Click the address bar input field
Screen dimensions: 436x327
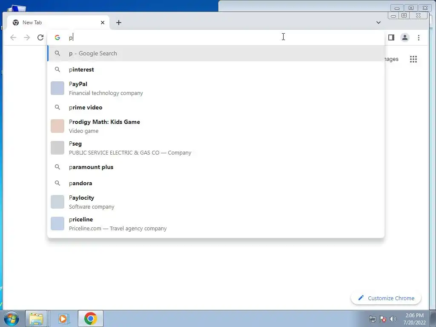(x=216, y=37)
